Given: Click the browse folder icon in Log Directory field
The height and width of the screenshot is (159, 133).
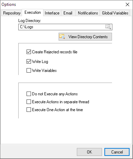Looking at the screenshot, I should pos(108,27).
